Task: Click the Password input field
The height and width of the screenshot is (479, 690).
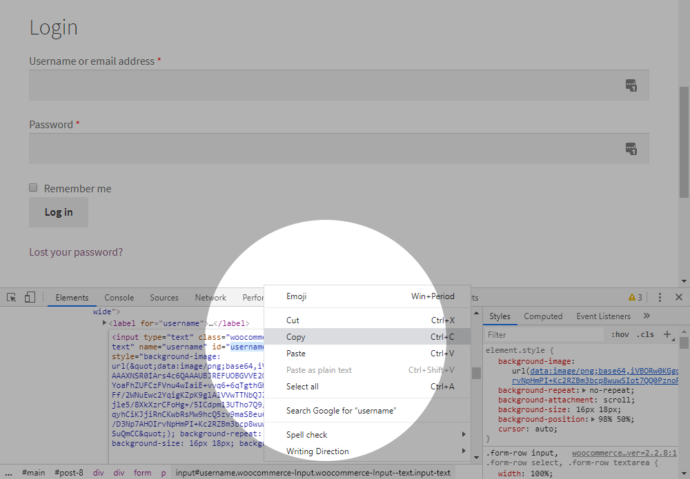Action: click(x=339, y=149)
